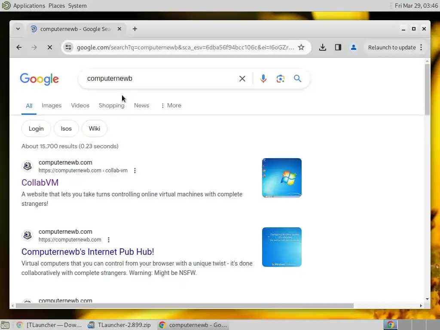Click the forward navigation arrow

point(34,47)
